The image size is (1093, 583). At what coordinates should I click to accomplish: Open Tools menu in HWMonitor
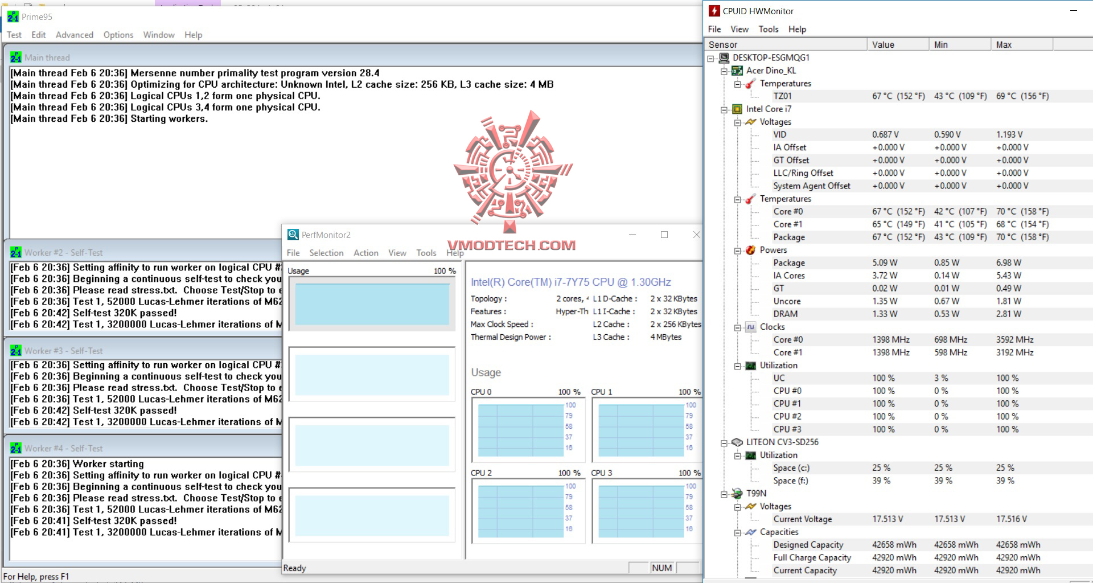[769, 29]
